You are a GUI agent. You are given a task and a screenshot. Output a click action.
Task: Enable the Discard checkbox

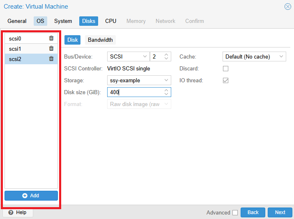coord(225,69)
